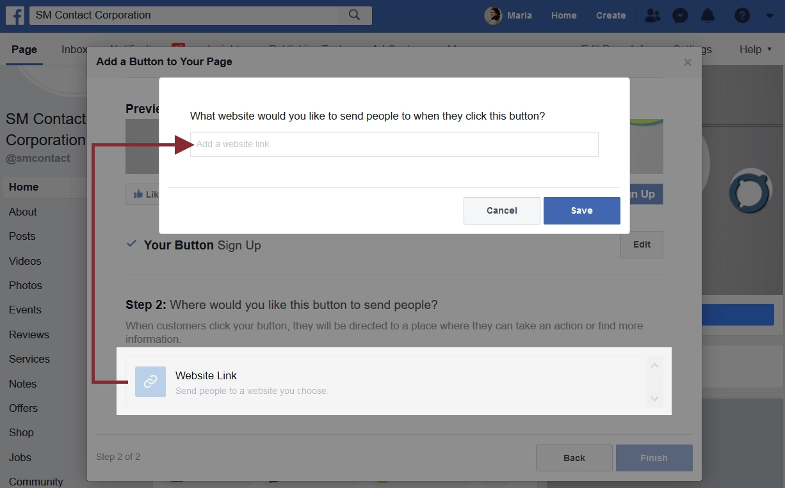Click the search magnifier icon
This screenshot has height=488, width=785.
click(x=353, y=15)
